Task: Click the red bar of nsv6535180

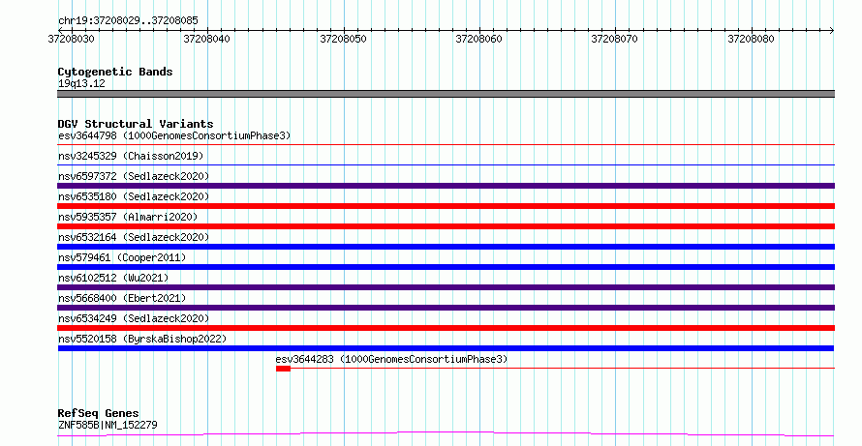Action: (x=446, y=206)
